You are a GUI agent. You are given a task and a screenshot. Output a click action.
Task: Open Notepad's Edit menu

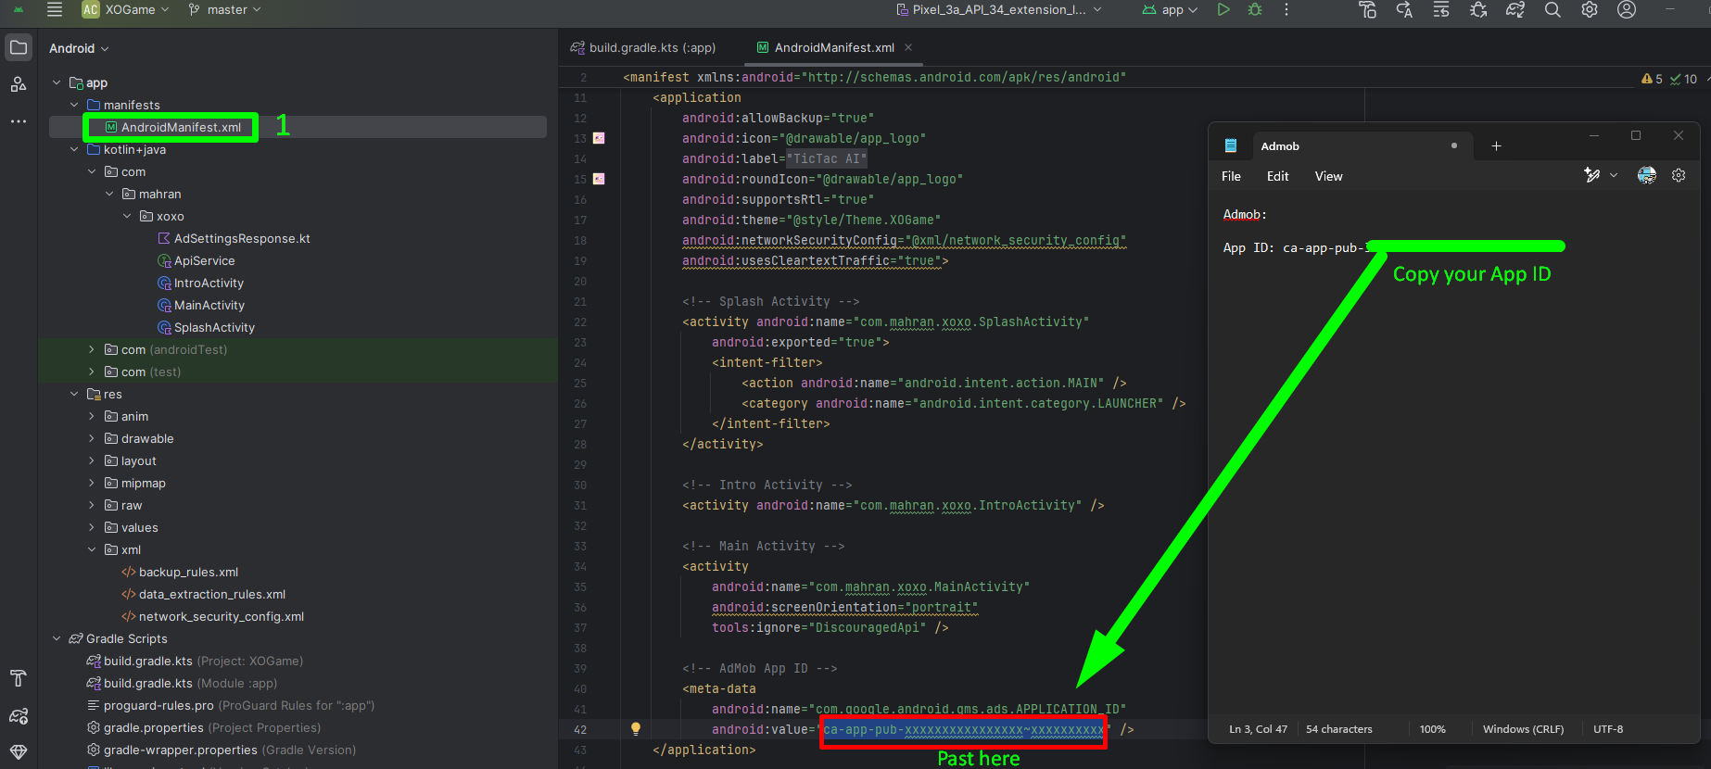pos(1277,176)
